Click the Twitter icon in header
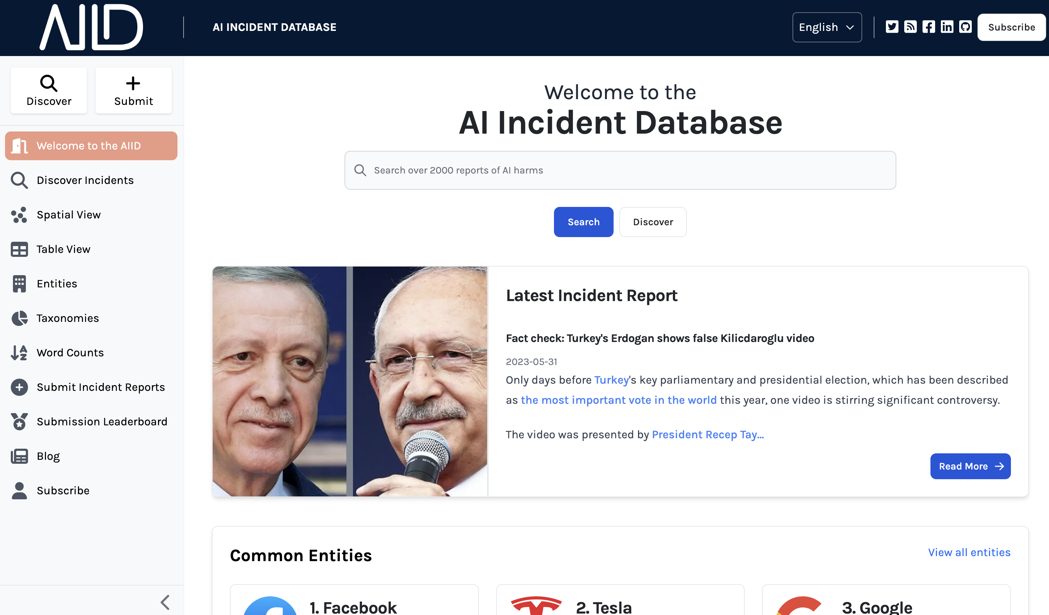The width and height of the screenshot is (1049, 615). (892, 27)
